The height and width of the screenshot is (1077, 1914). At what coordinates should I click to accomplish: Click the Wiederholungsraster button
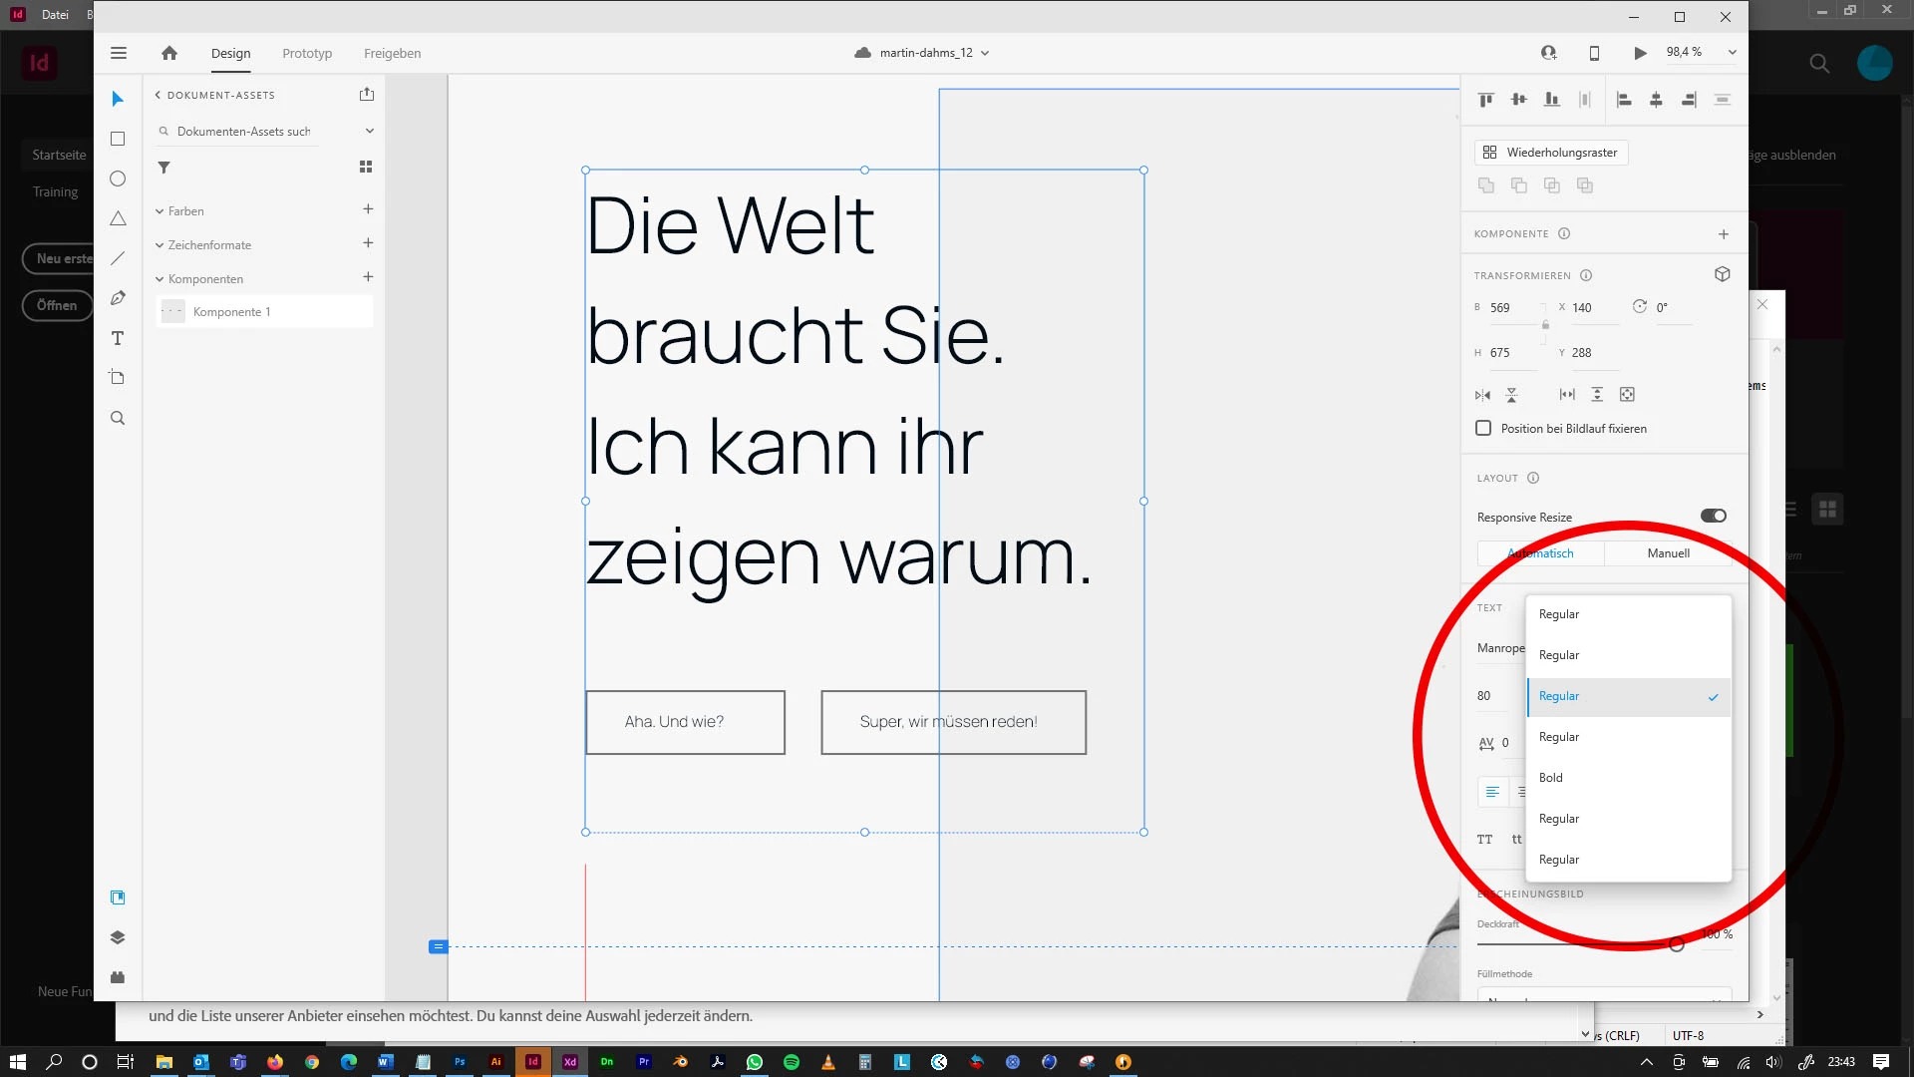click(x=1551, y=153)
